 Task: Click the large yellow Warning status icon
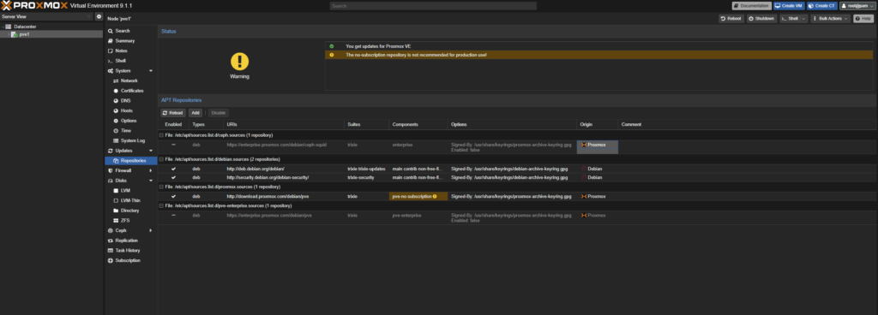point(240,62)
